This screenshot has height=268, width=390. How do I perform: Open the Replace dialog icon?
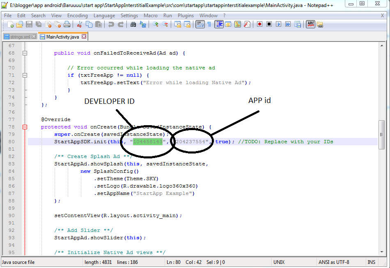143,24
